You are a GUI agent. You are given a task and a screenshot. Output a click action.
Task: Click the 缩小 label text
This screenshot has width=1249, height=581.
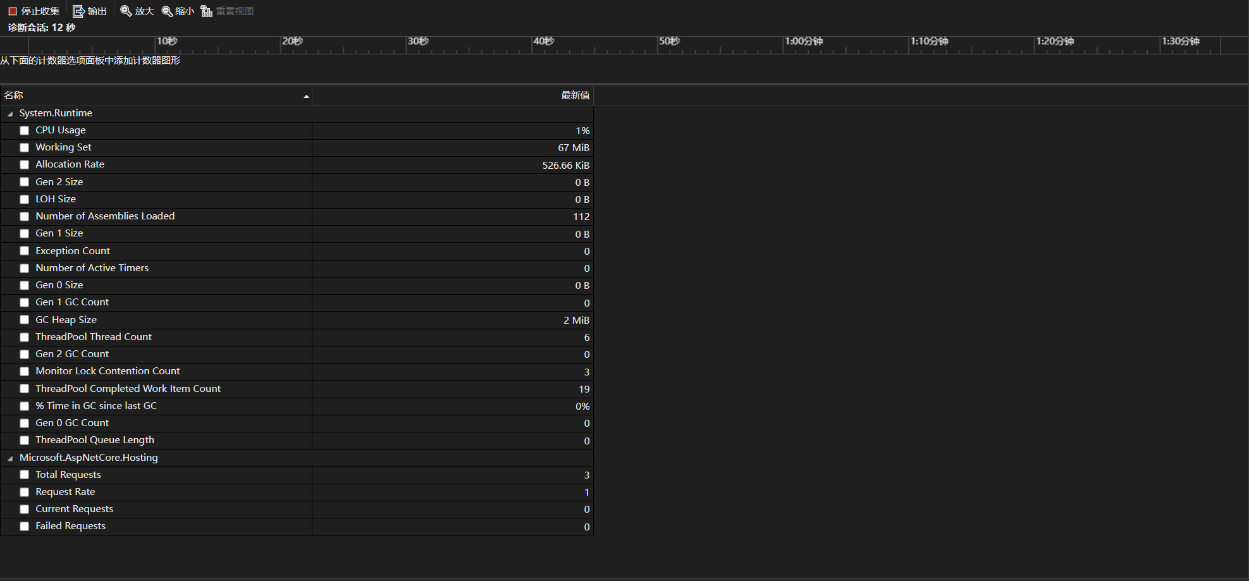[185, 11]
